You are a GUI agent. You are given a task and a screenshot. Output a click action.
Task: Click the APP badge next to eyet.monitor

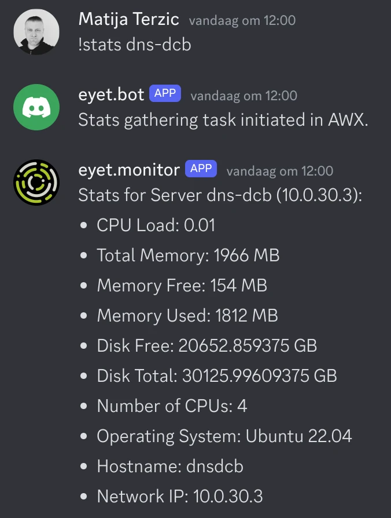coord(201,169)
